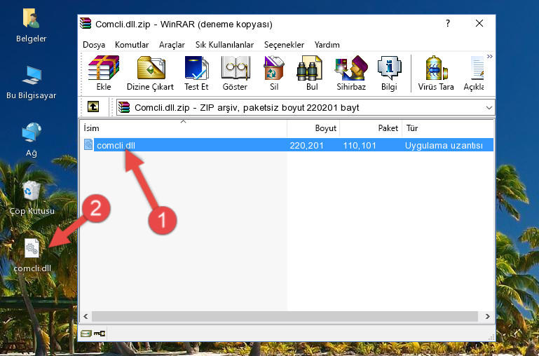Run Test Et on the archive

(x=196, y=73)
